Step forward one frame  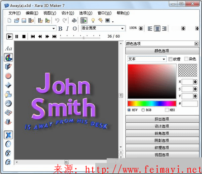[x=47, y=37]
